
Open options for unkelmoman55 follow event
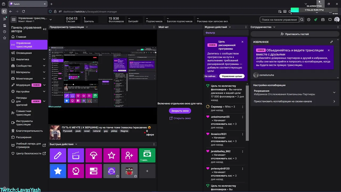[242, 117]
